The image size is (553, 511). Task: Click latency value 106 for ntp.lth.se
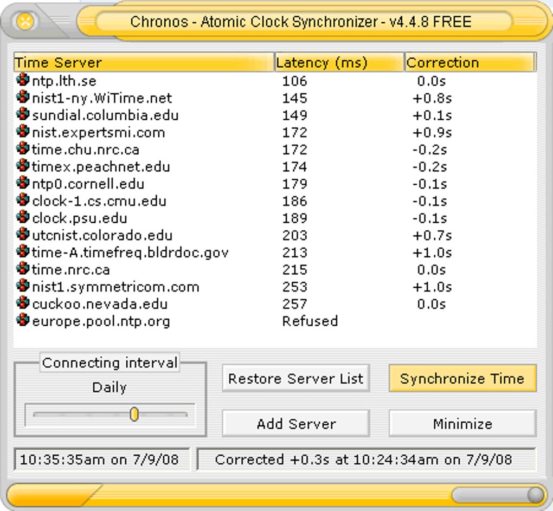point(294,81)
